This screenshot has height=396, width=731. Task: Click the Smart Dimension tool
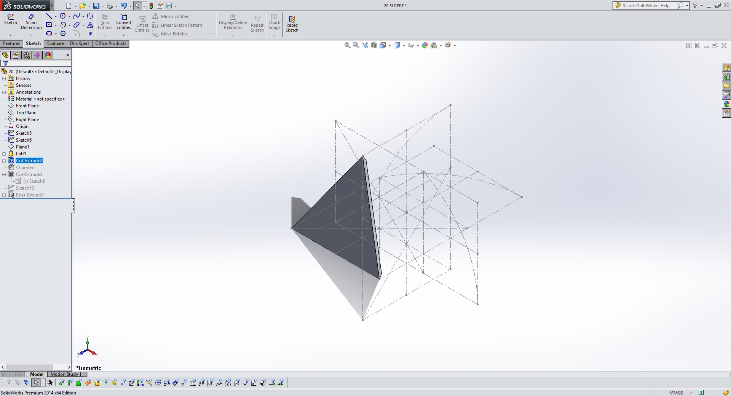31,22
